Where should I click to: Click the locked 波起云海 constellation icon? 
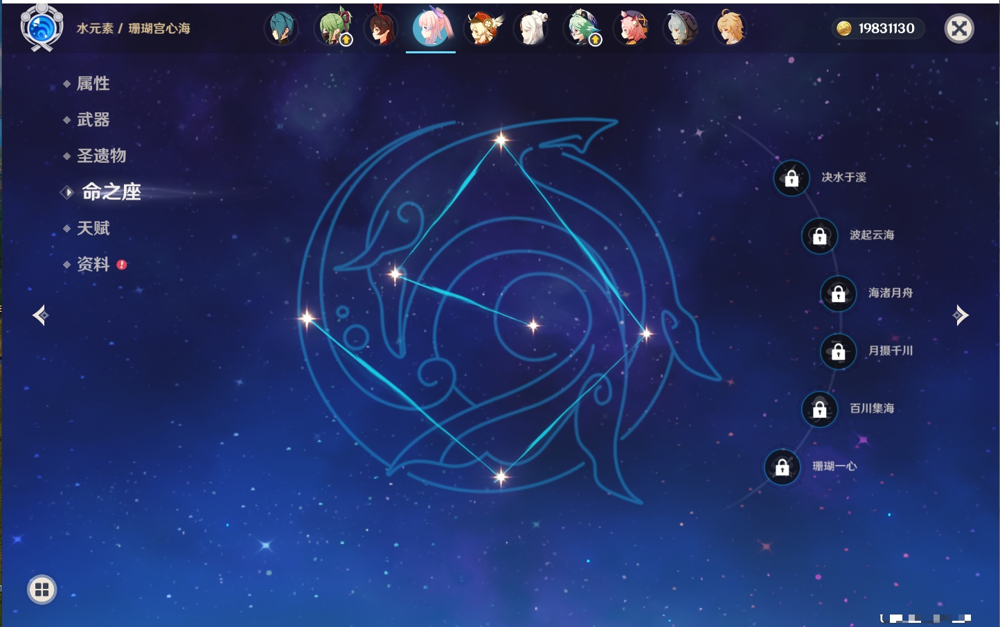click(x=819, y=236)
